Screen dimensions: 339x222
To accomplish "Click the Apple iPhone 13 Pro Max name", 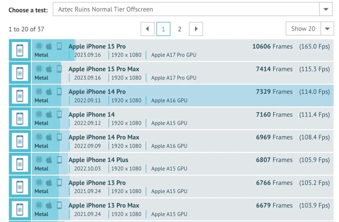I will point(103,205).
